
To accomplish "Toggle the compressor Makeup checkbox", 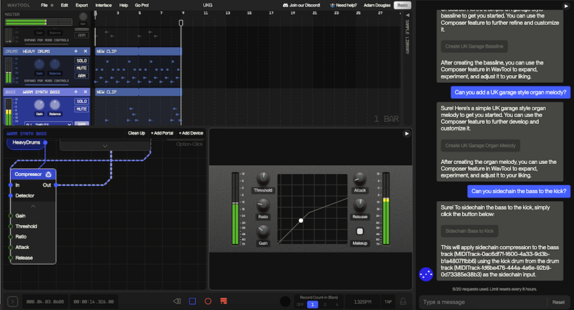I will pyautogui.click(x=360, y=231).
